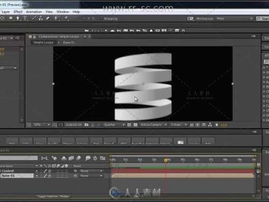The height and width of the screenshot is (202, 269).
Task: Select the Puppet Pin tool
Action: click(x=67, y=18)
